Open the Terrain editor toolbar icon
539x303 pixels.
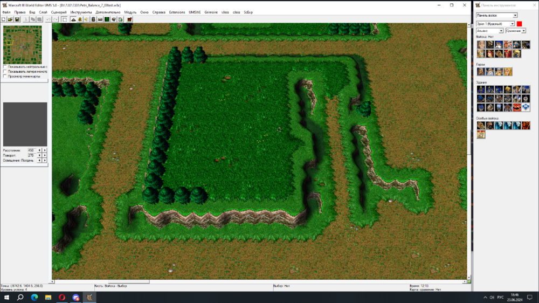click(73, 19)
